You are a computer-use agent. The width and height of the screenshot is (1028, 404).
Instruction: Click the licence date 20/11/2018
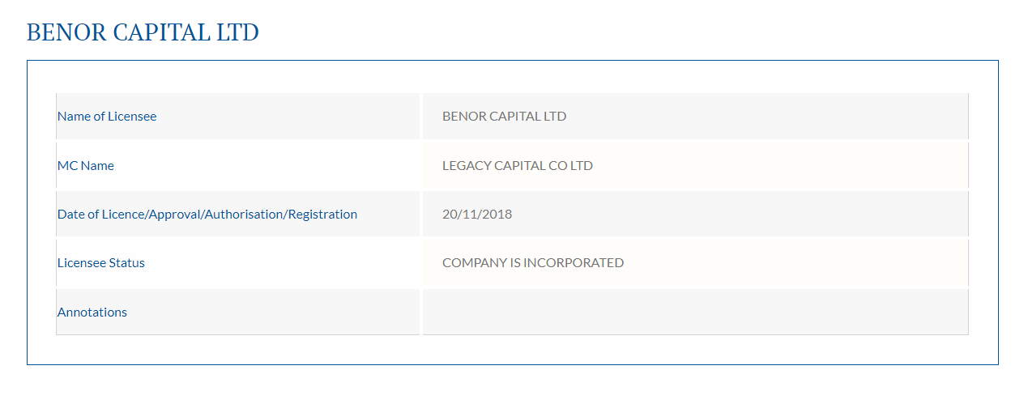pyautogui.click(x=477, y=215)
